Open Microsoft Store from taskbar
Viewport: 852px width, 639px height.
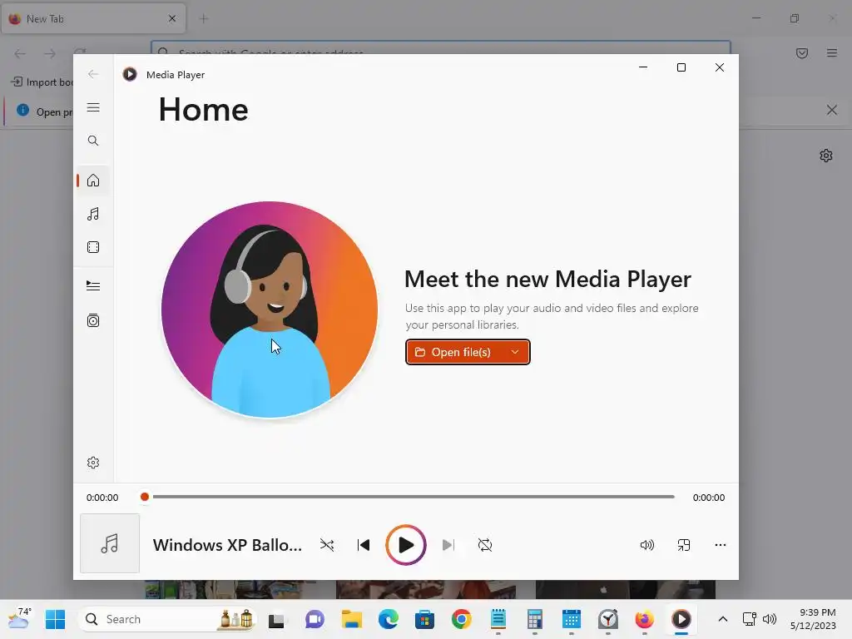pyautogui.click(x=425, y=619)
